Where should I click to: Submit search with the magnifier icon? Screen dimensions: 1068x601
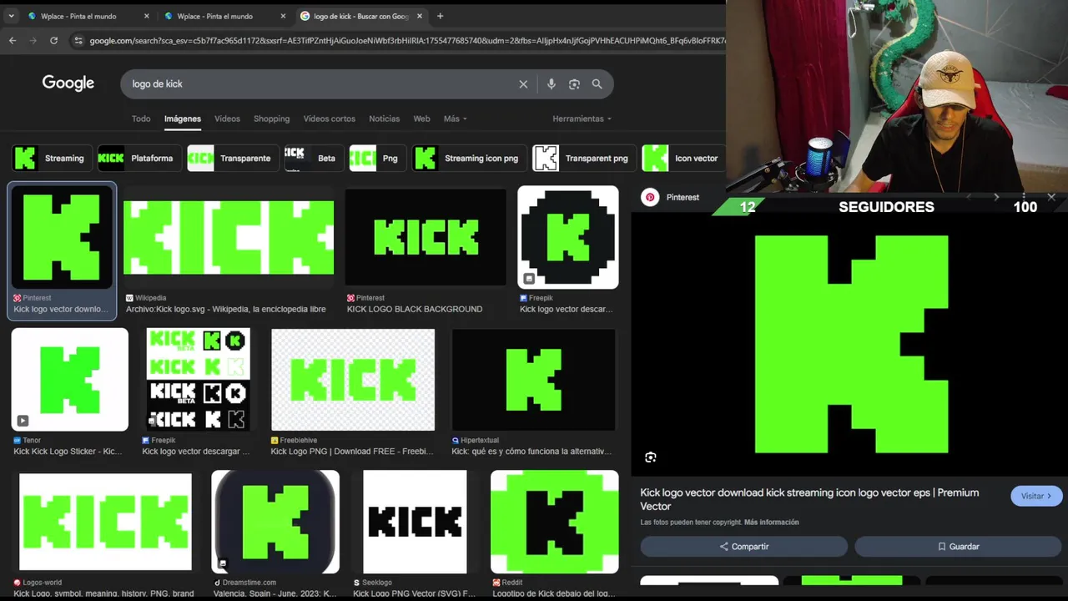coord(597,83)
